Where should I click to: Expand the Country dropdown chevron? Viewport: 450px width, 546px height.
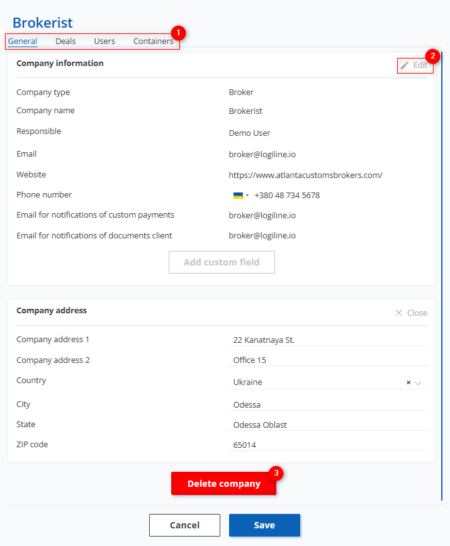419,382
